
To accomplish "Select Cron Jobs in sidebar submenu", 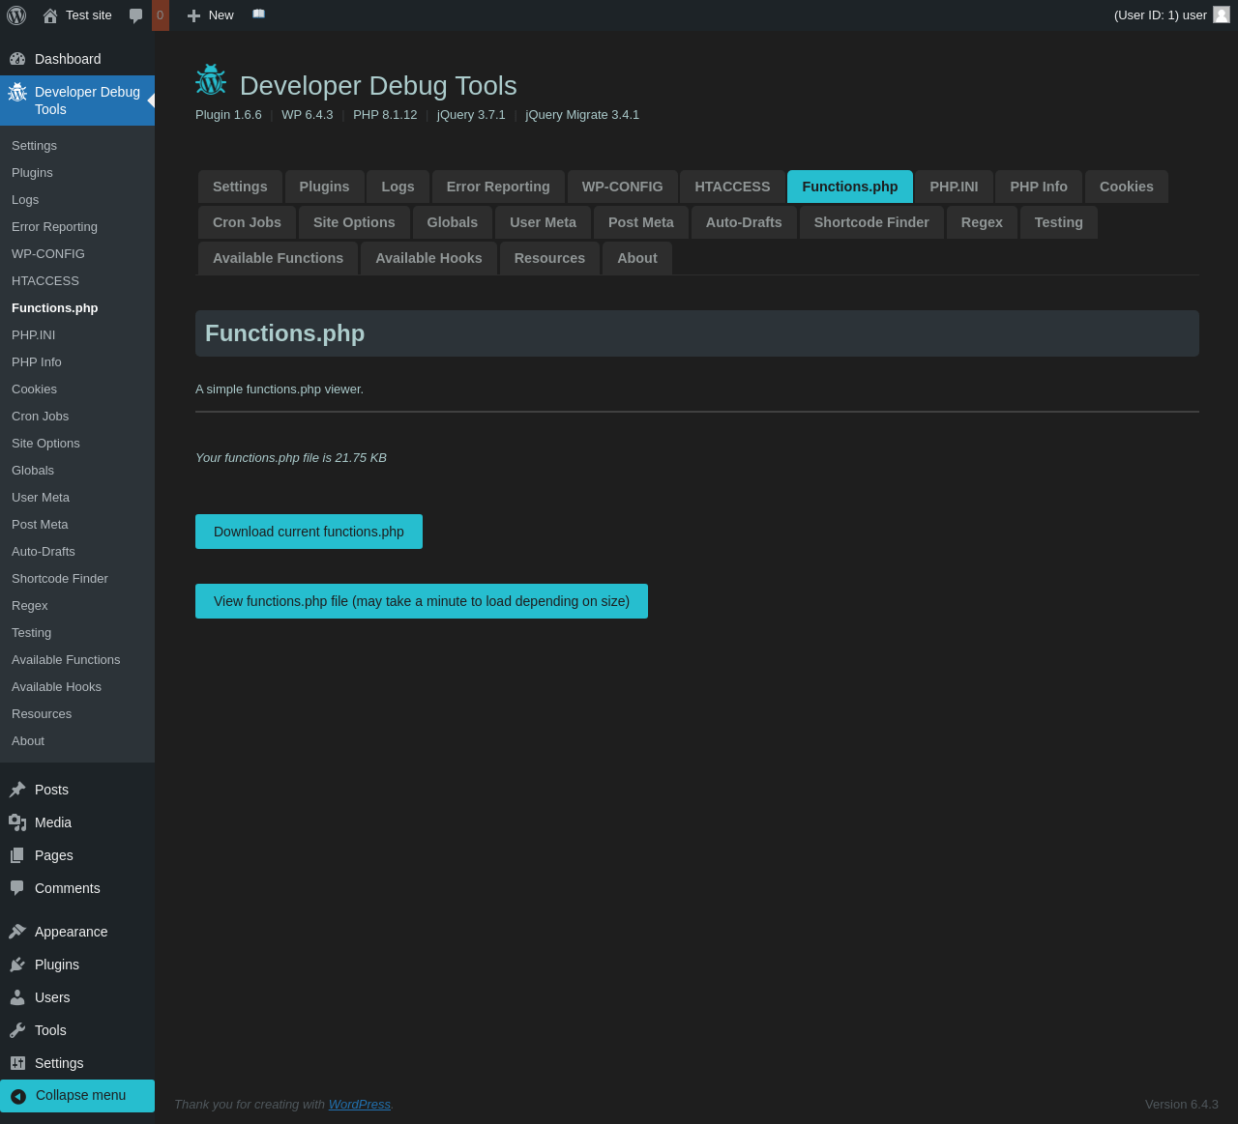I will pyautogui.click(x=40, y=417).
